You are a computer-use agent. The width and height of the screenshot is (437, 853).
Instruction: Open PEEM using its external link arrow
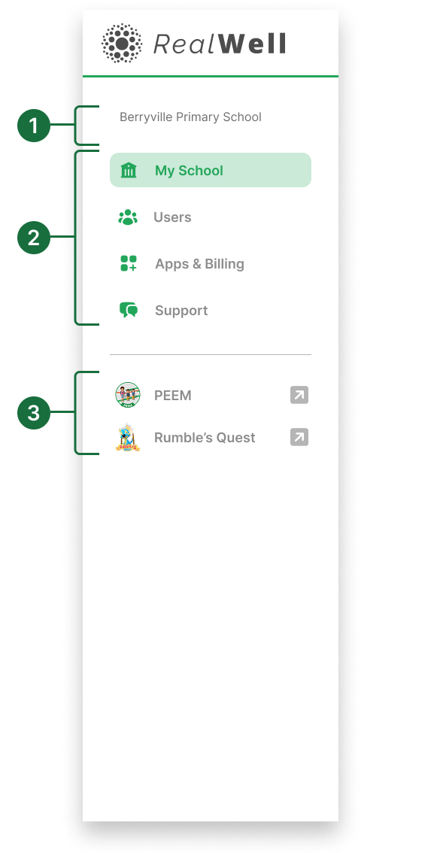click(299, 395)
